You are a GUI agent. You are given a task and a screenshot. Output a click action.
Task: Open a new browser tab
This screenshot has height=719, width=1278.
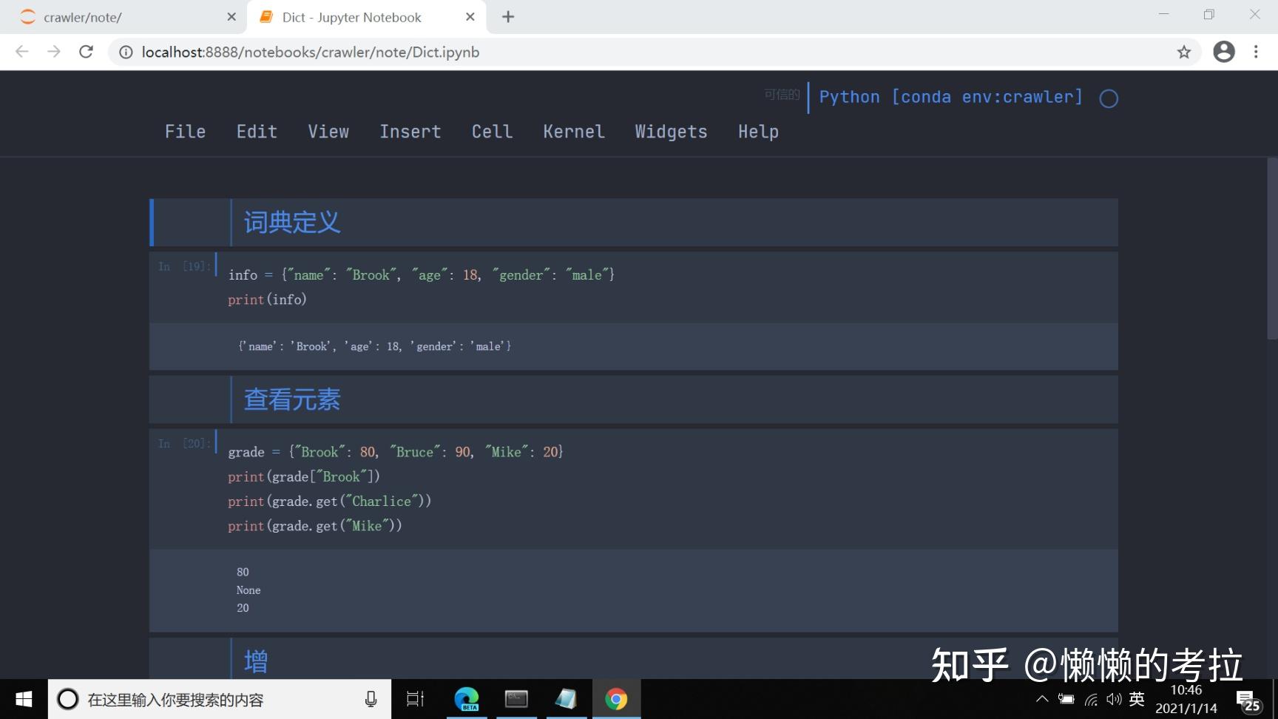click(507, 16)
